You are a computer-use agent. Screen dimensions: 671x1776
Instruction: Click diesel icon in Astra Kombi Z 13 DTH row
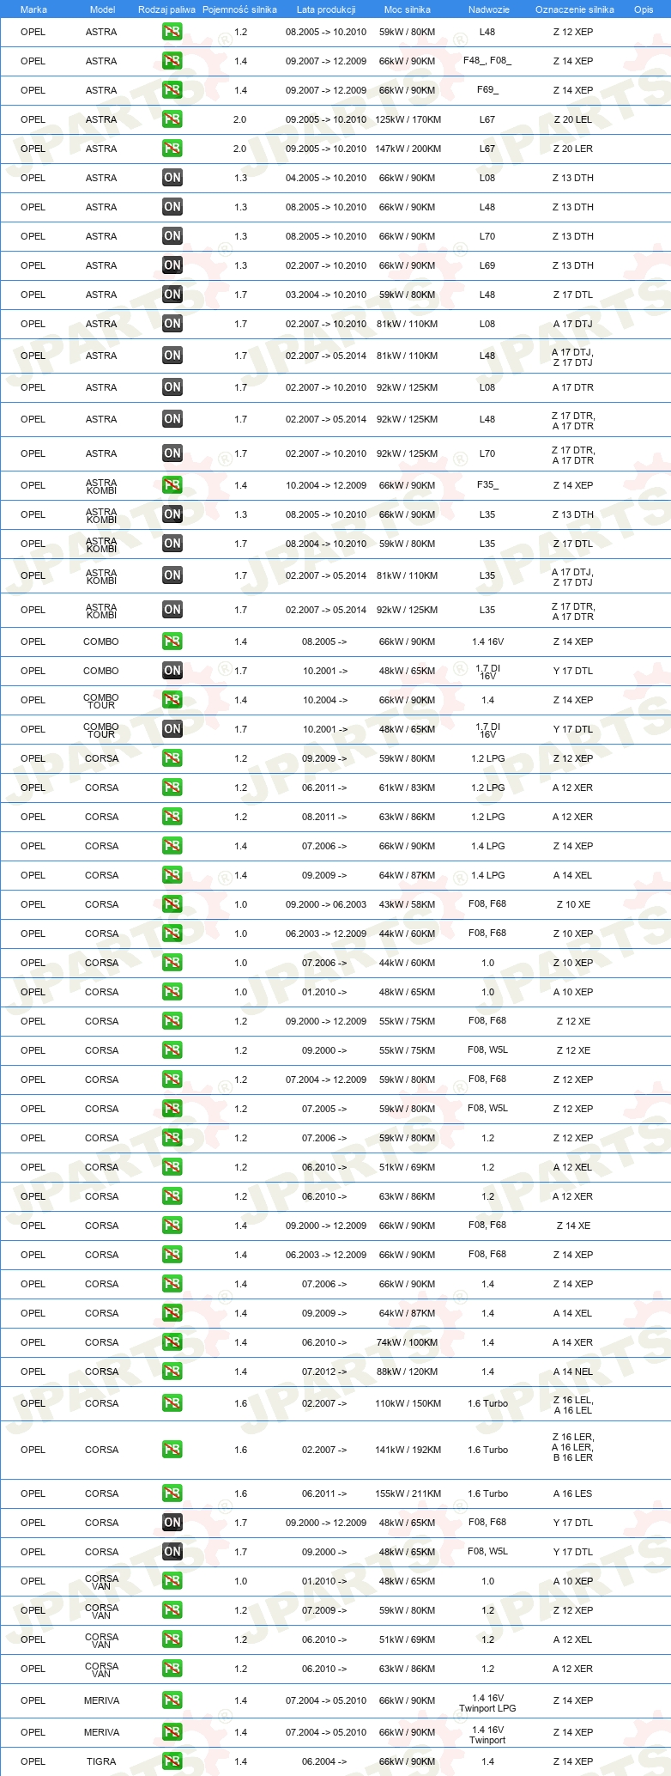point(172,514)
